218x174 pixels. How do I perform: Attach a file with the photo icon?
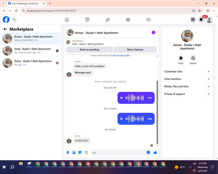click(x=74, y=152)
